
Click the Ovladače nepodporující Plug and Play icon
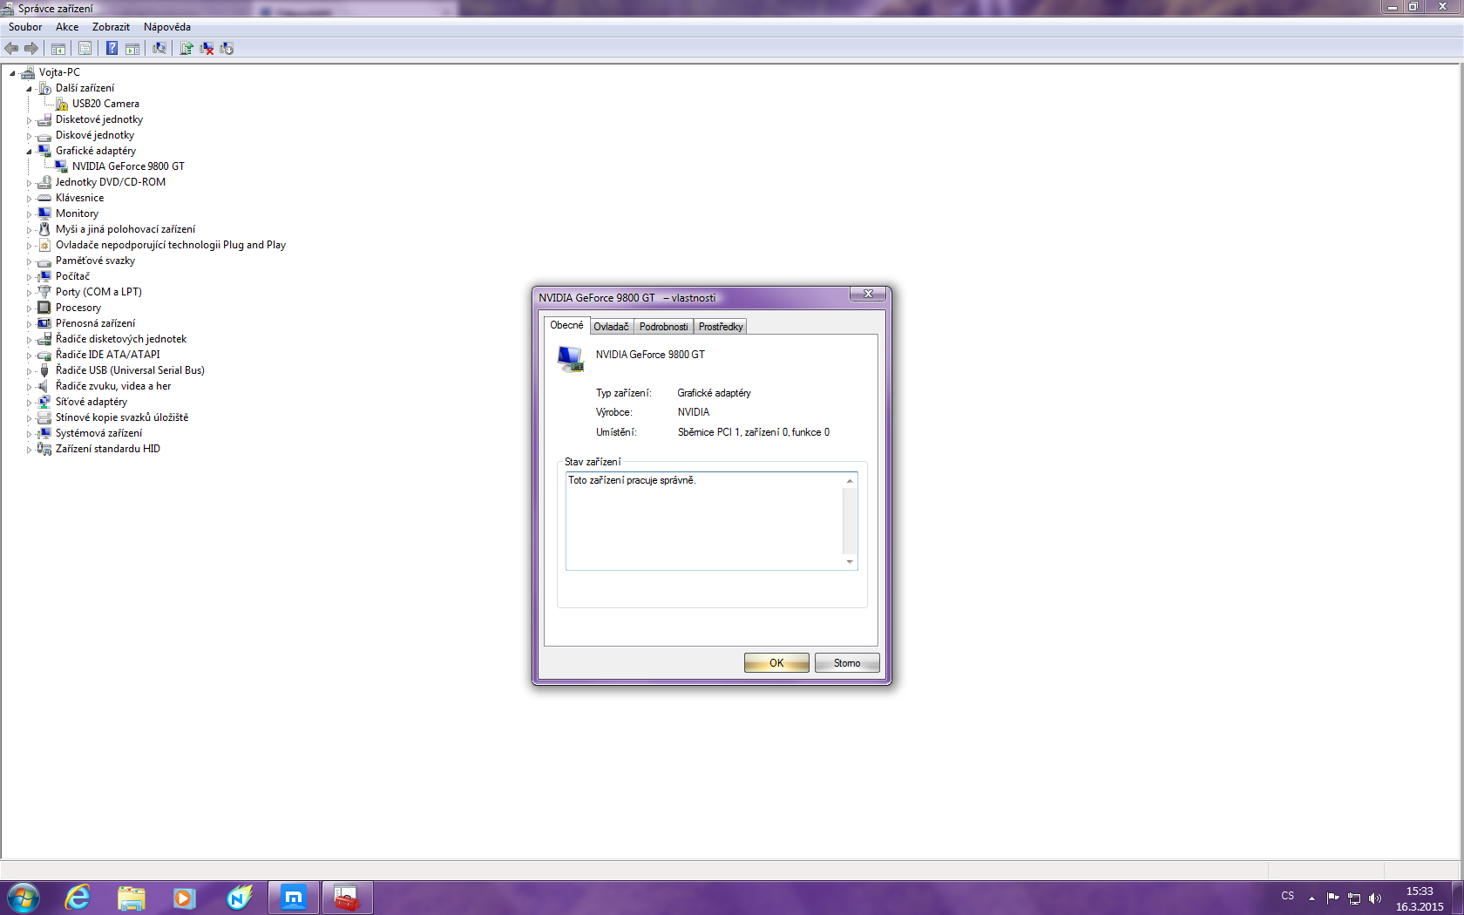[x=44, y=245]
